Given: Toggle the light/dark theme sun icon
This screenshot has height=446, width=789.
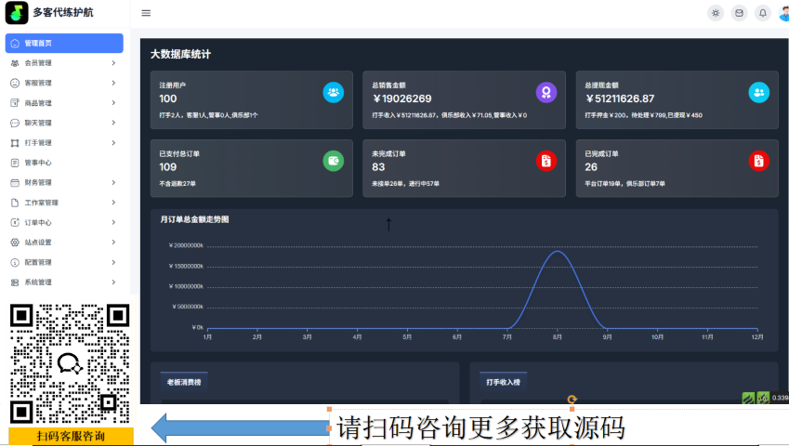Looking at the screenshot, I should [x=715, y=13].
